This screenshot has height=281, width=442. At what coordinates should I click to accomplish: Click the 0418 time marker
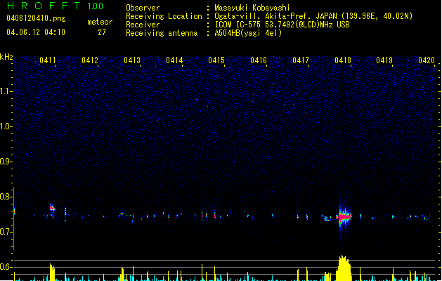(343, 60)
